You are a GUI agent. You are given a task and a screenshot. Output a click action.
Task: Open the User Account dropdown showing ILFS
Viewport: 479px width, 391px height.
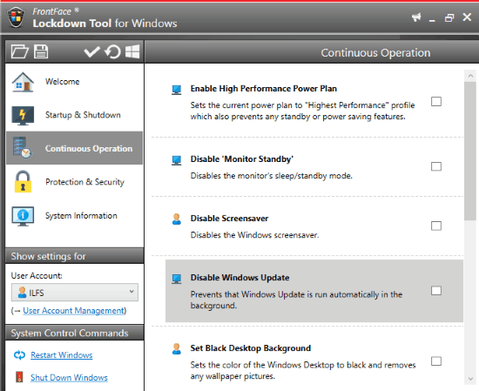click(75, 293)
